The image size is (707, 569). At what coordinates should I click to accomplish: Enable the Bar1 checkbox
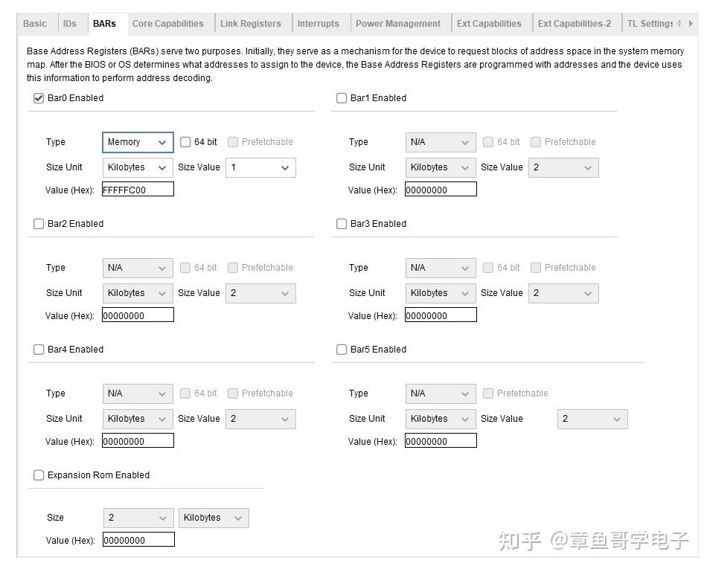point(342,98)
